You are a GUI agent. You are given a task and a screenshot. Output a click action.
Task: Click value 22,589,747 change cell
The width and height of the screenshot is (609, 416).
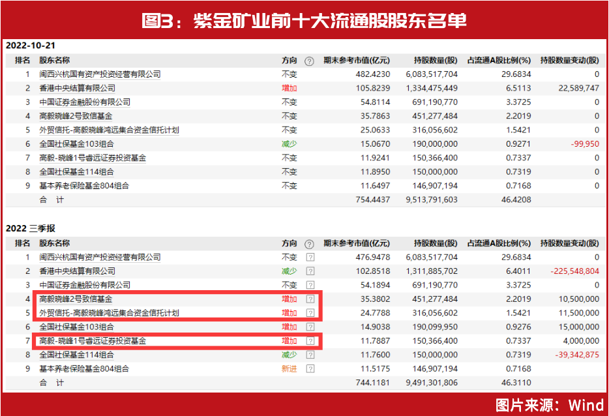tap(579, 88)
